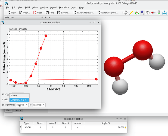Open the Help menu
Screen dimensions: 168x136
coord(81,8)
